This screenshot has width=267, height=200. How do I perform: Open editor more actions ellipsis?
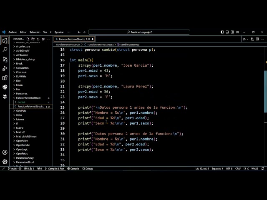(x=262, y=39)
